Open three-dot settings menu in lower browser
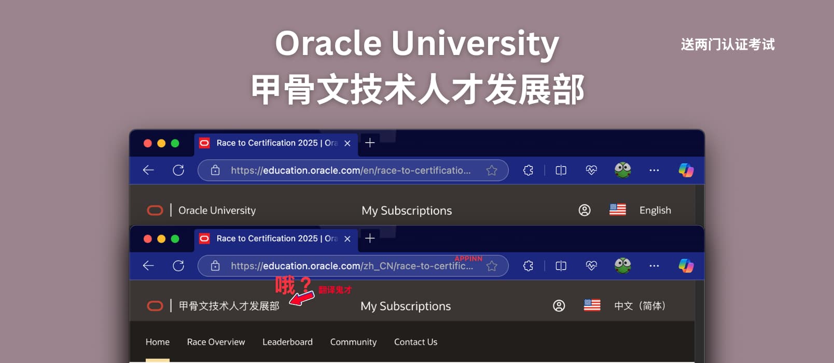834x363 pixels. 654,266
